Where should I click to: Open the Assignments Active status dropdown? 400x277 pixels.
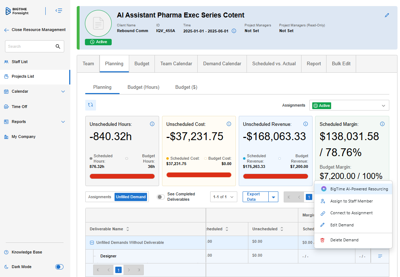(349, 106)
